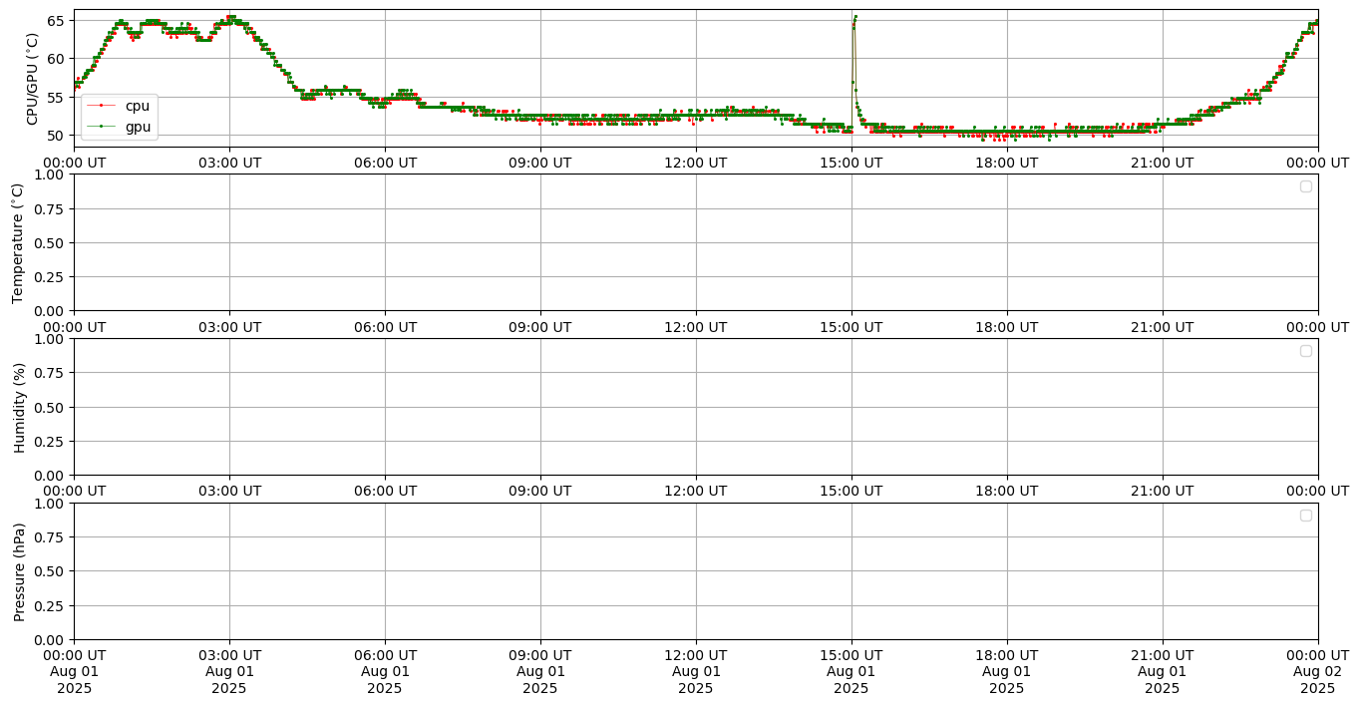Click the 0.75 tick on Humidity axis
The image size is (1359, 705).
coord(51,373)
